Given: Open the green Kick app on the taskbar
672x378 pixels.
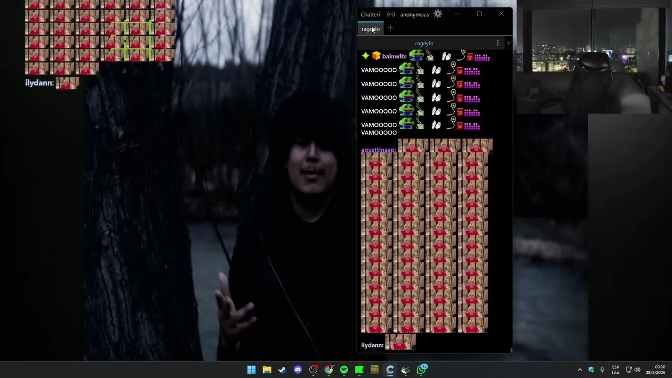Looking at the screenshot, I should (x=359, y=370).
